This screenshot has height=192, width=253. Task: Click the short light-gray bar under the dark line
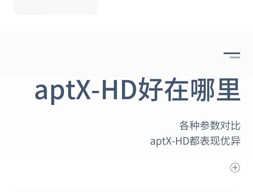[x=235, y=57]
